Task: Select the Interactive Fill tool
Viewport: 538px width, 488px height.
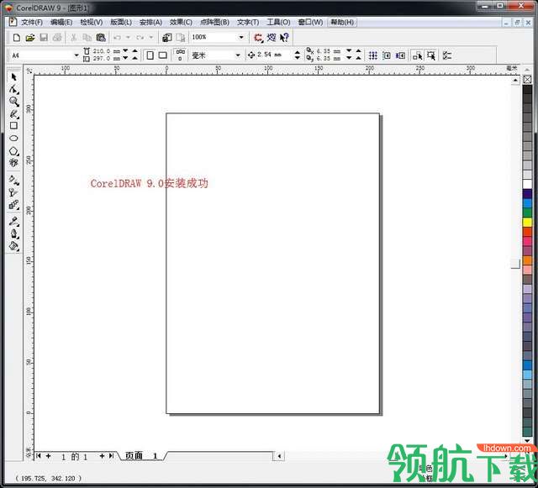Action: pyautogui.click(x=13, y=180)
